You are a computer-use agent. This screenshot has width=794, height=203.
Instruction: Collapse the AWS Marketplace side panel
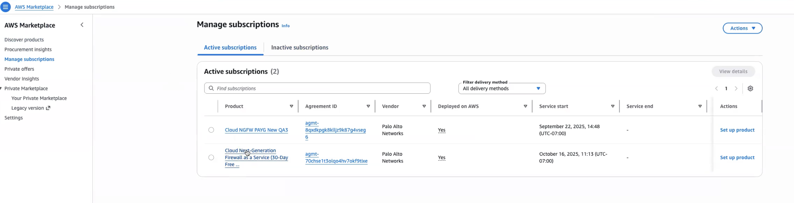[x=82, y=25]
